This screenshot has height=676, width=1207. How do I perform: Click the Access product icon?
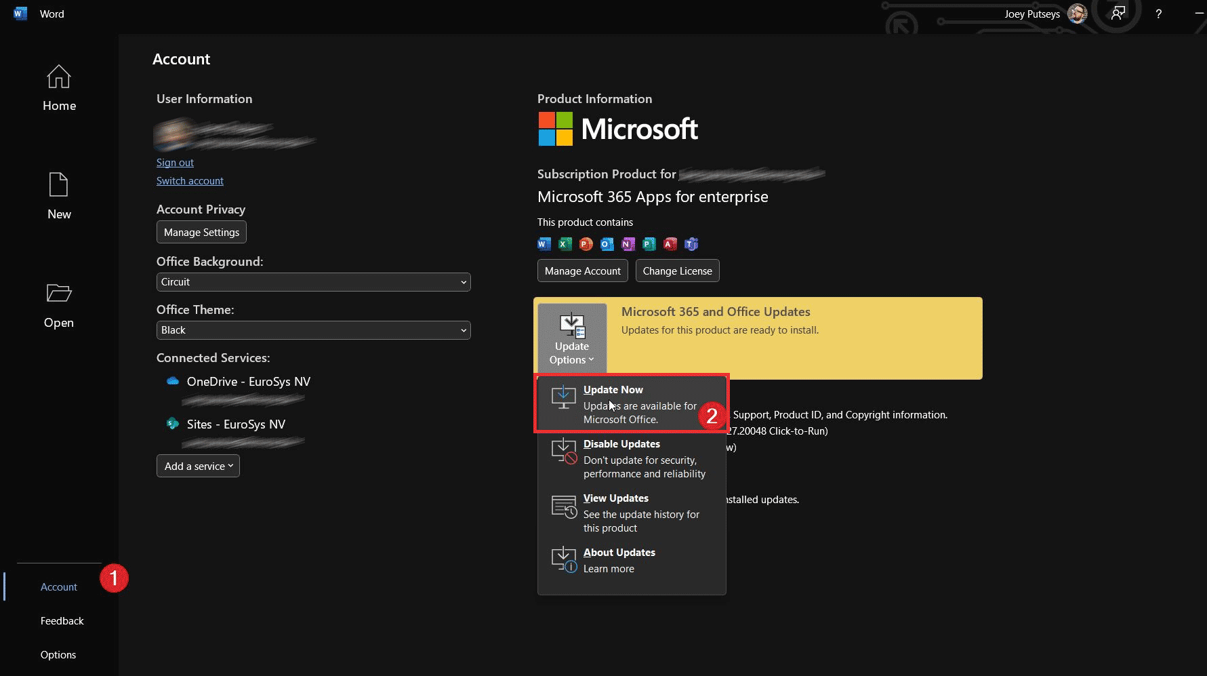point(670,244)
